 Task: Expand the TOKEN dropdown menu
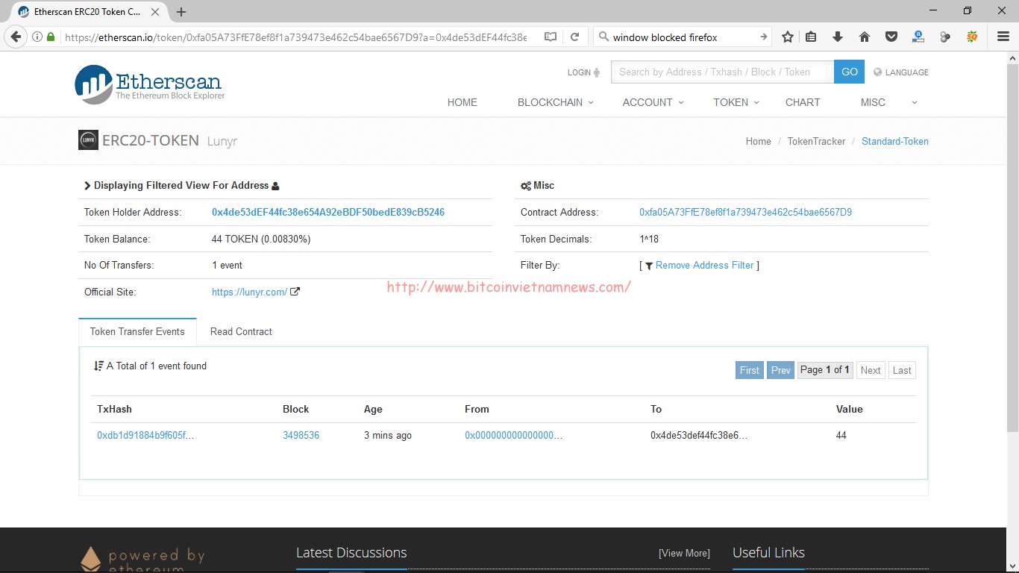[736, 102]
